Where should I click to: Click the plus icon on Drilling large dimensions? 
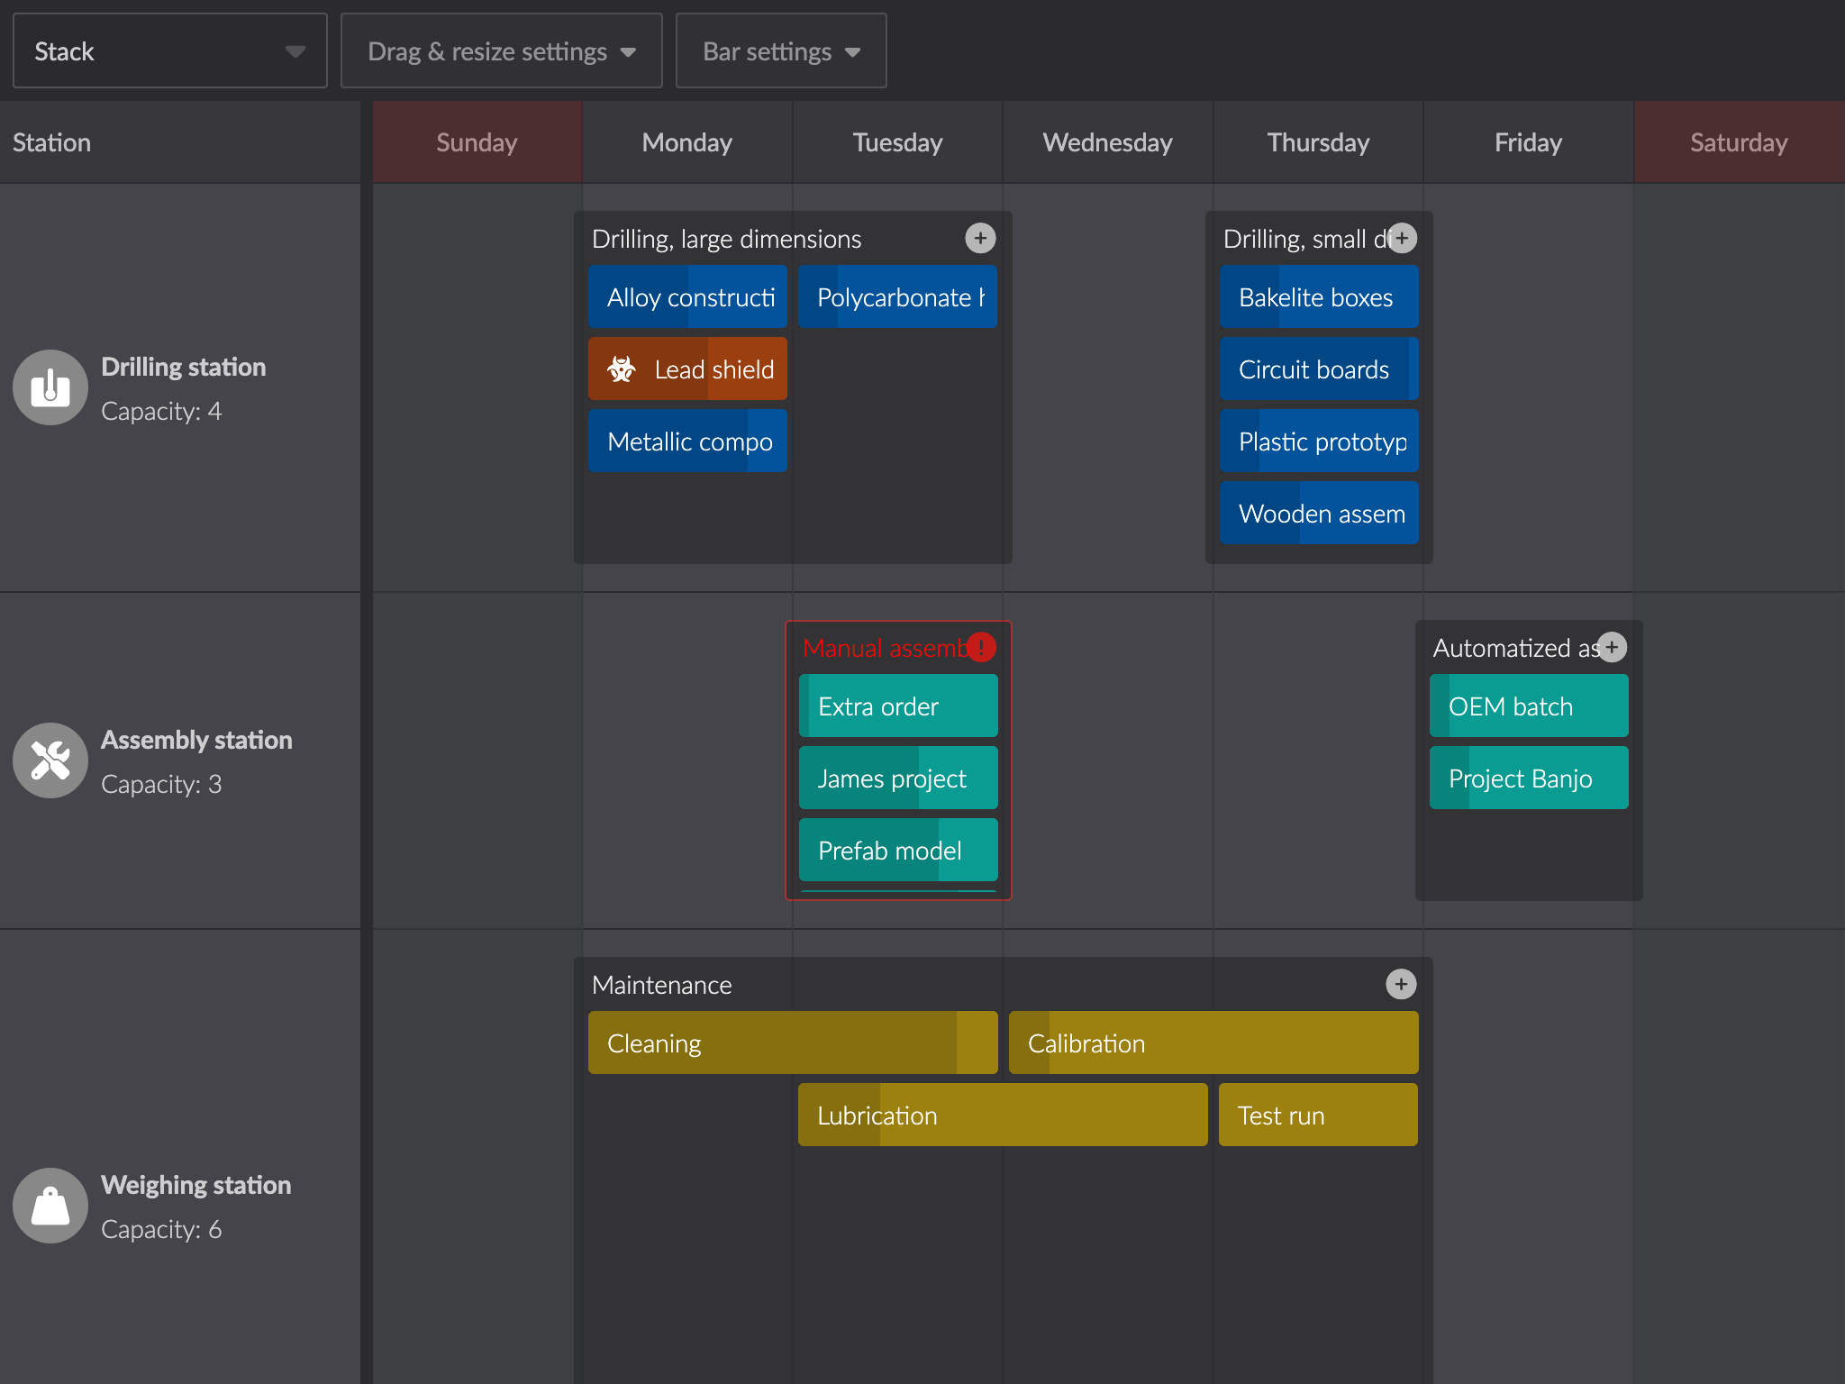pos(981,239)
